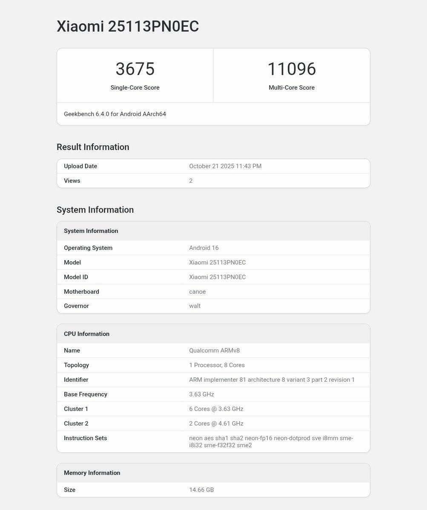Select the 2 Cores @ 4.61 GHz value

[216, 423]
